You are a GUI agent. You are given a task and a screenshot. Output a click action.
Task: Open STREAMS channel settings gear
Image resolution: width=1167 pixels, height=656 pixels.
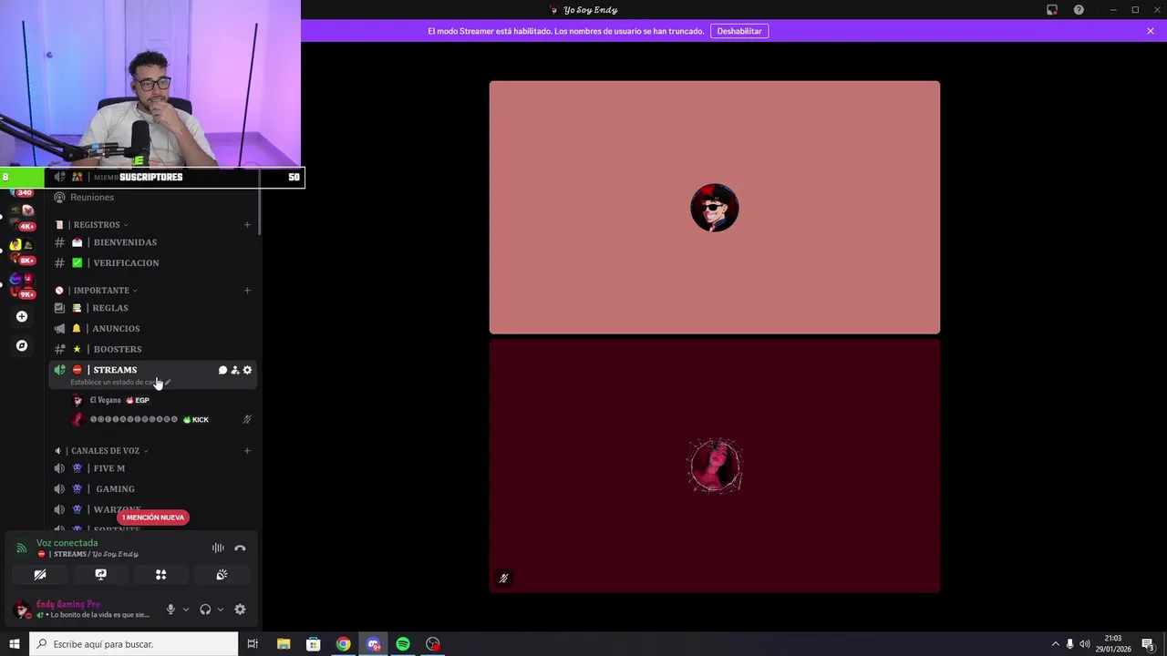coord(247,370)
